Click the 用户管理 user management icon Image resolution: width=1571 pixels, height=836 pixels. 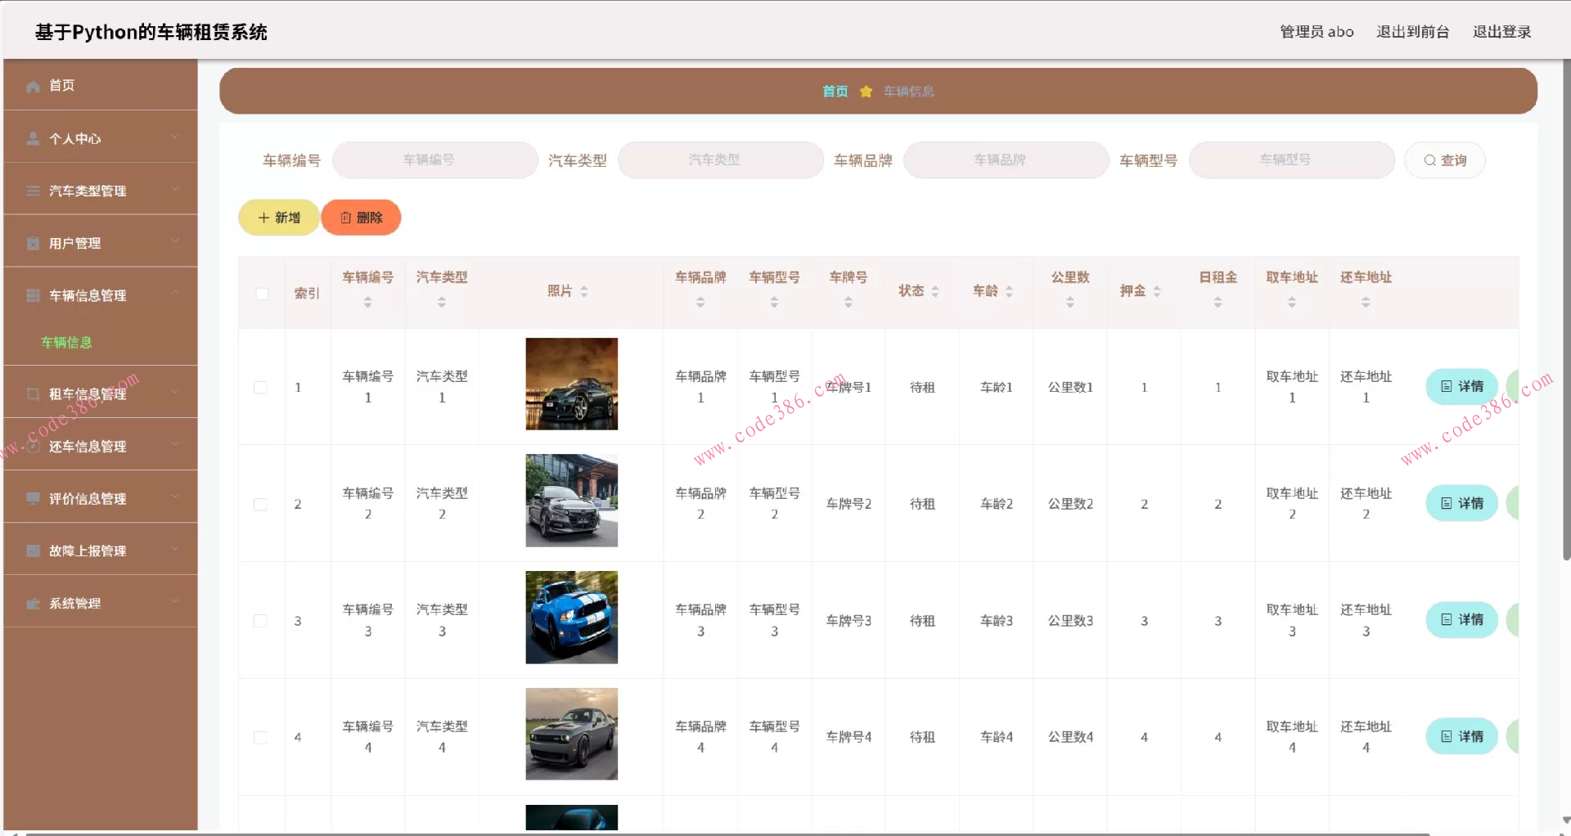click(33, 242)
